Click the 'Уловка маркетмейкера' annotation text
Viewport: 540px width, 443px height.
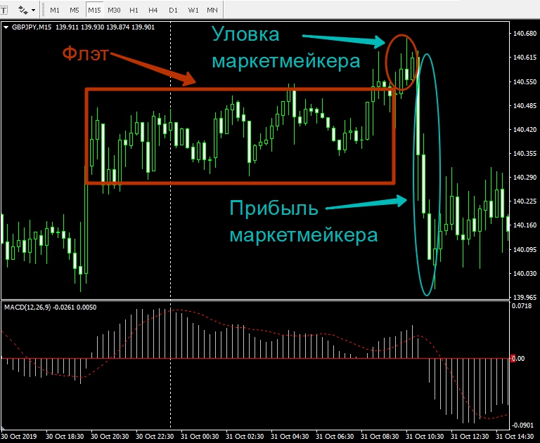285,48
